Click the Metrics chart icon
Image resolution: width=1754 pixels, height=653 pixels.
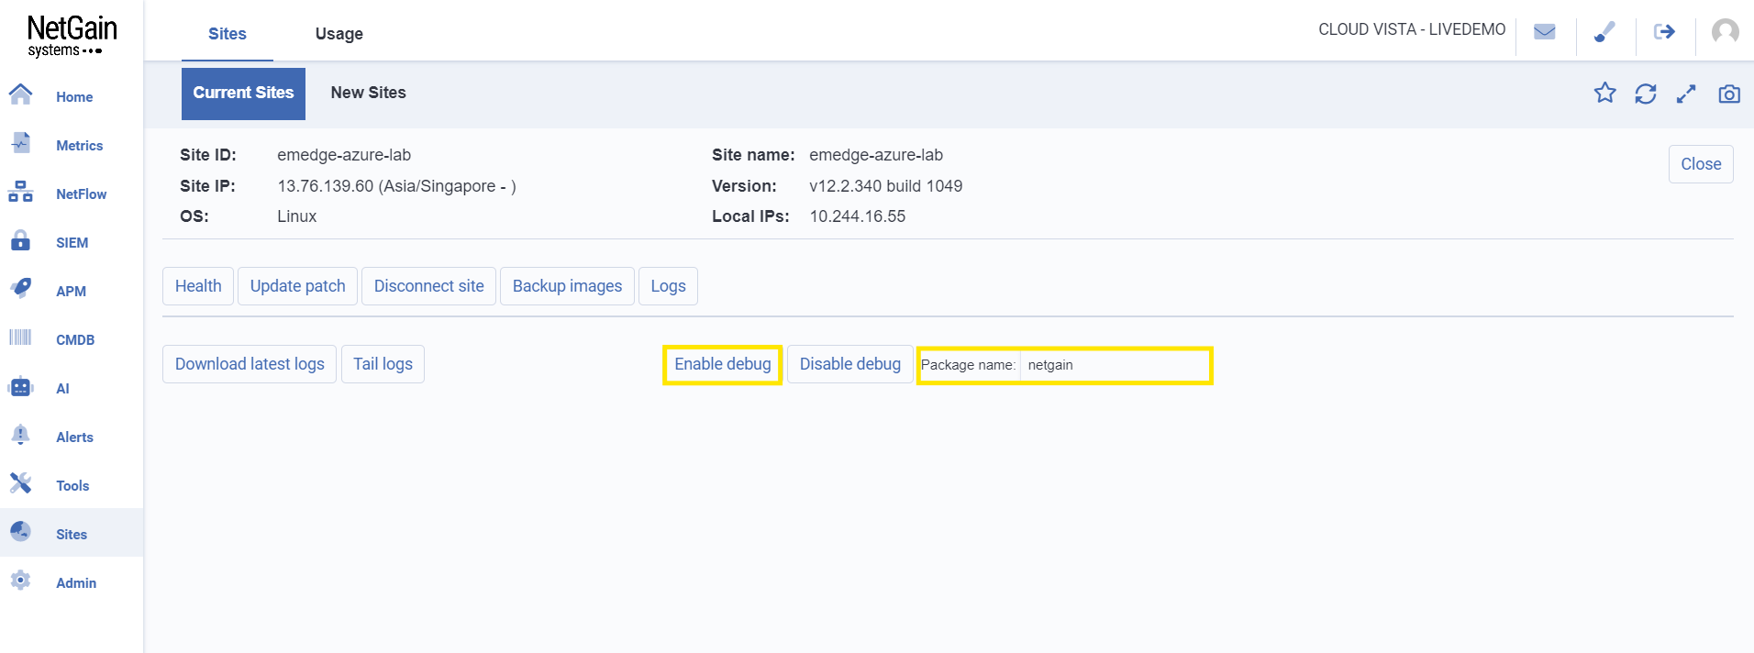coord(20,143)
